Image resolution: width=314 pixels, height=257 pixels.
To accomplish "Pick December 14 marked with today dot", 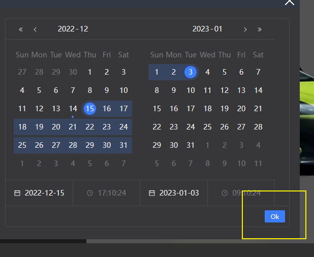I will 73,109.
